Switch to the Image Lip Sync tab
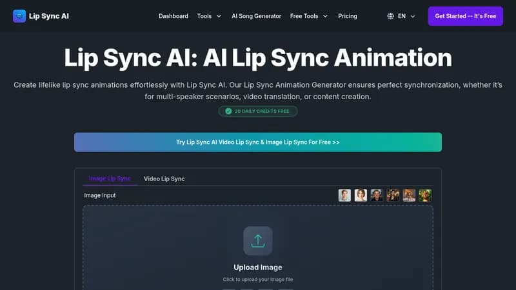Image resolution: width=516 pixels, height=290 pixels. pyautogui.click(x=110, y=179)
